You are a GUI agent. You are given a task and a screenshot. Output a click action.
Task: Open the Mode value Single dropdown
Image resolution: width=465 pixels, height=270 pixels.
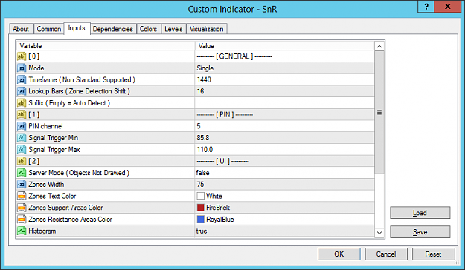pyautogui.click(x=284, y=68)
